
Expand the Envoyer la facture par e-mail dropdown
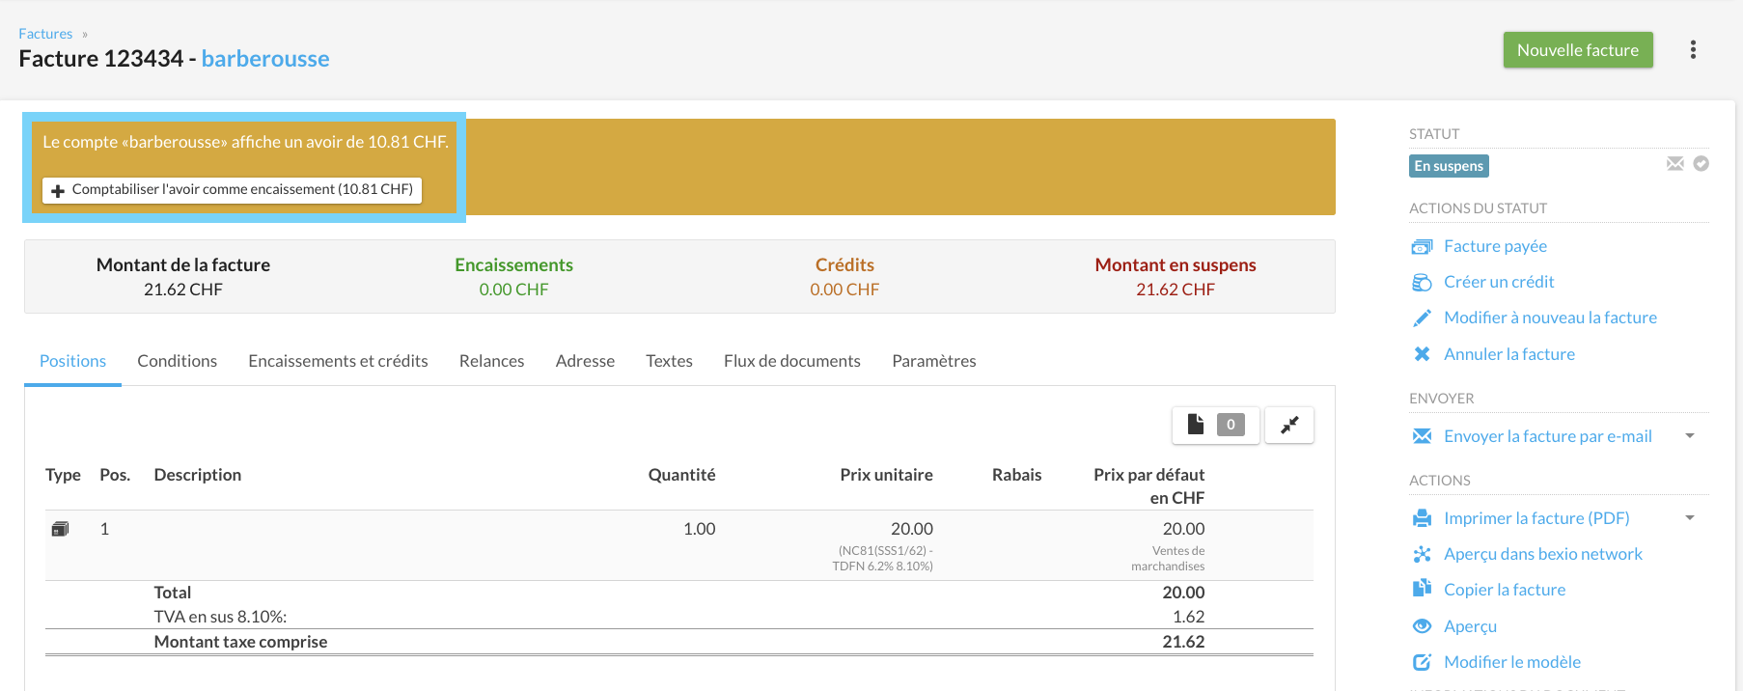(x=1690, y=436)
